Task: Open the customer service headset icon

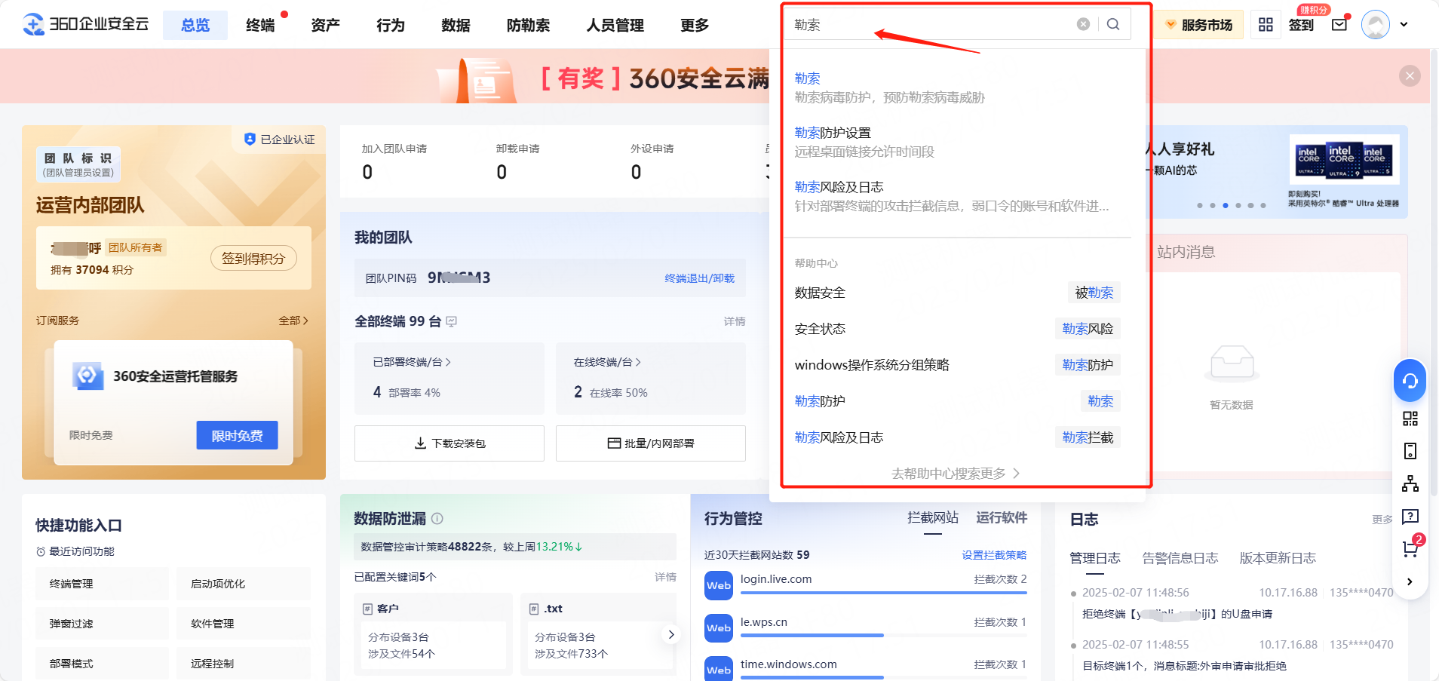Action: [1410, 381]
